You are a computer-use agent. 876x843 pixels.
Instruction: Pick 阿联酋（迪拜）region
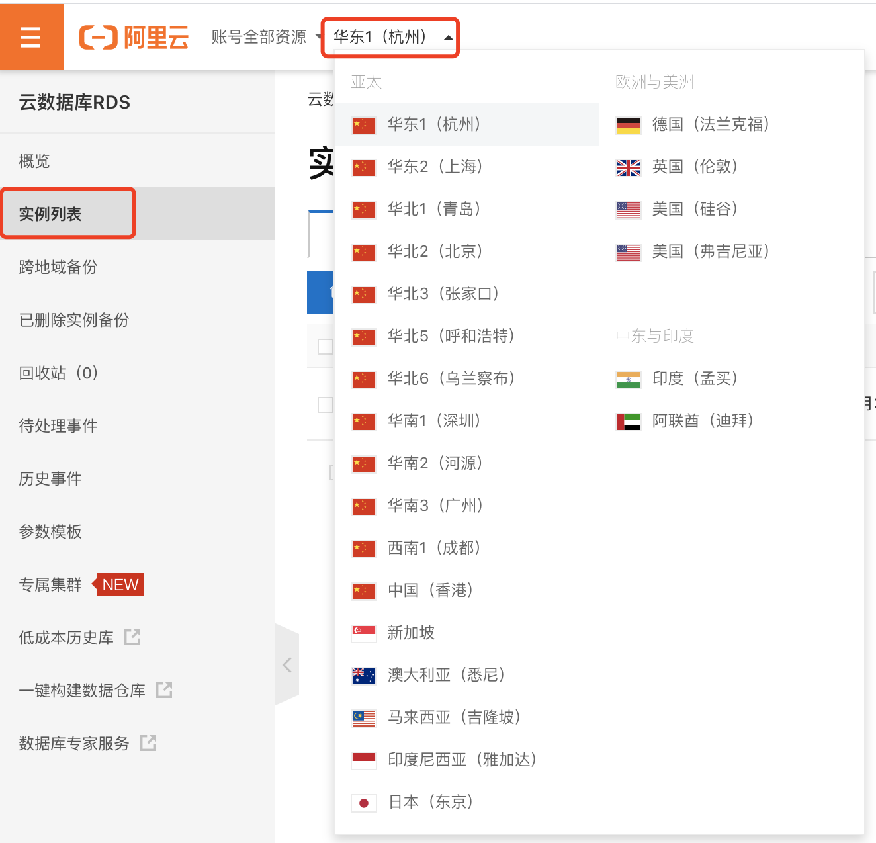[x=731, y=421]
